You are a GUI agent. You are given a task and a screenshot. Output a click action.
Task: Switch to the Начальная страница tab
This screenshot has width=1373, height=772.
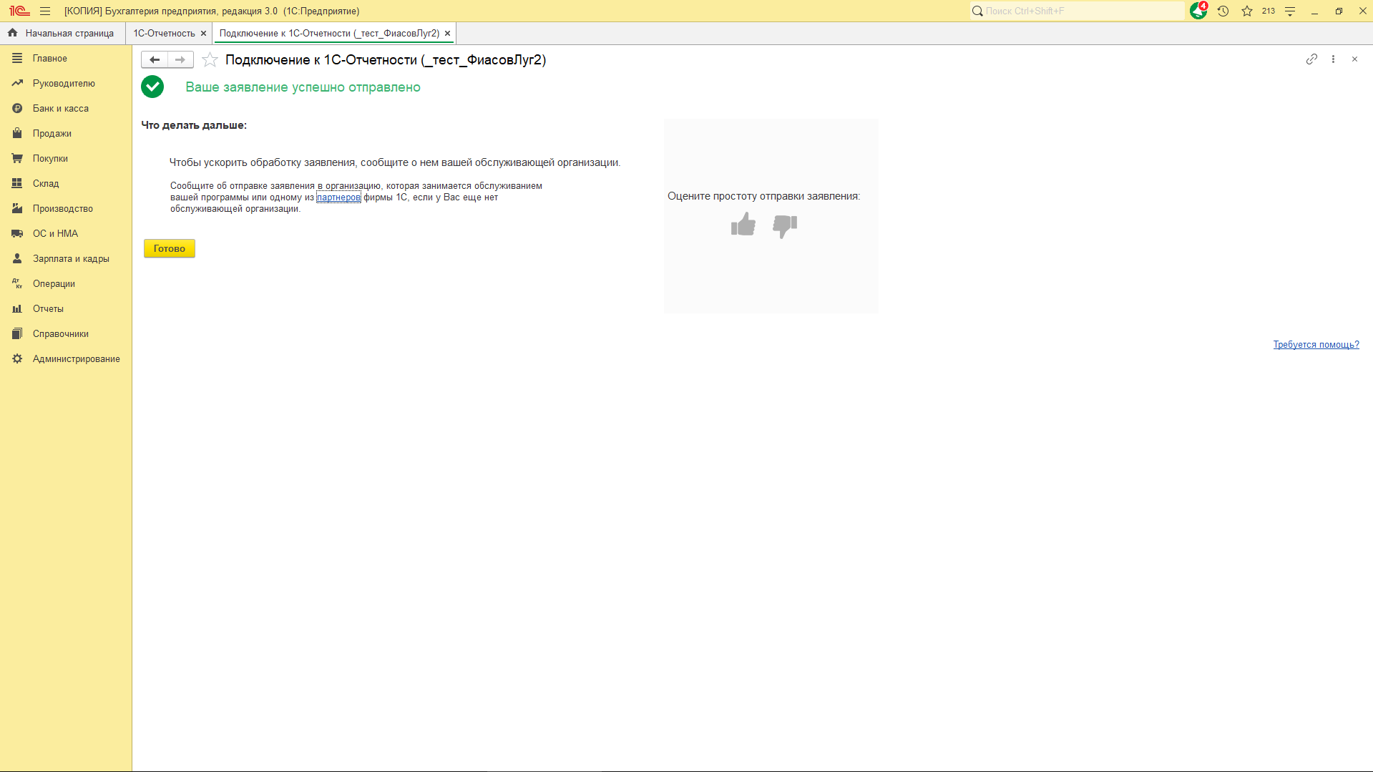(x=61, y=33)
